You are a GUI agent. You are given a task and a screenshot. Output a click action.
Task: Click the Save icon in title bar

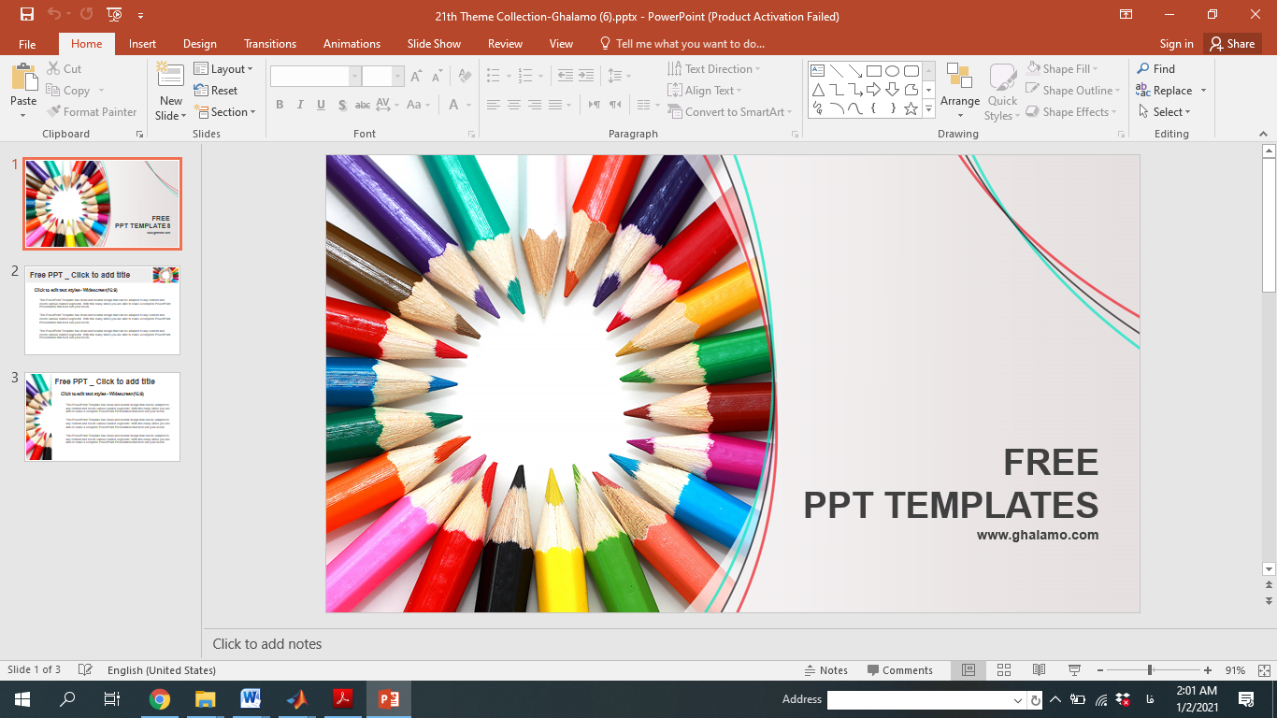[26, 15]
